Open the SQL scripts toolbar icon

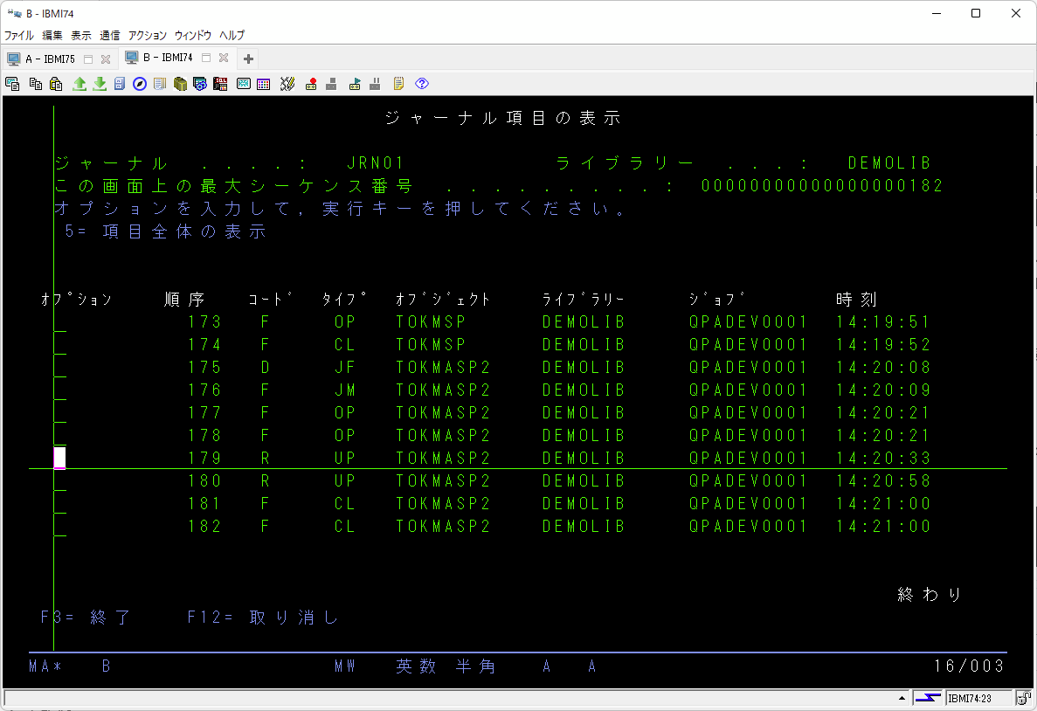tap(220, 84)
